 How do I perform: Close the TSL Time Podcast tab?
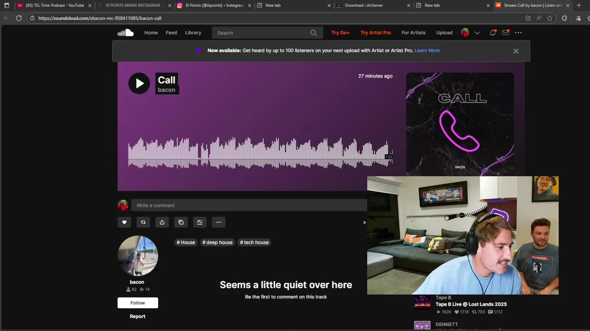90,6
